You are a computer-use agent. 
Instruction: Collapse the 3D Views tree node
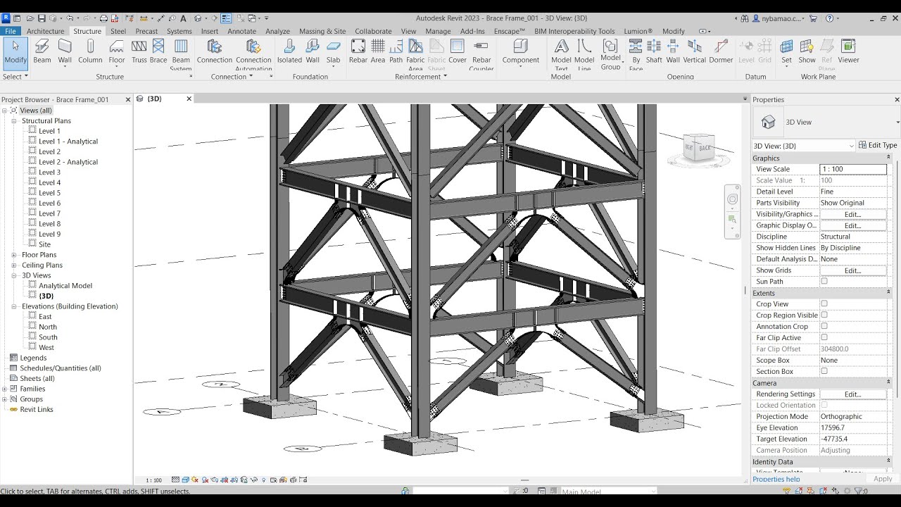click(13, 275)
